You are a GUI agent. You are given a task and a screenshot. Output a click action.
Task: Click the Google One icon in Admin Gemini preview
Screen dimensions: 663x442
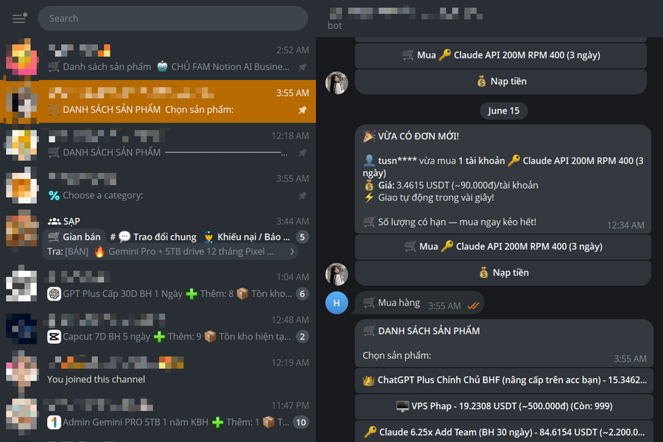pyautogui.click(x=54, y=422)
